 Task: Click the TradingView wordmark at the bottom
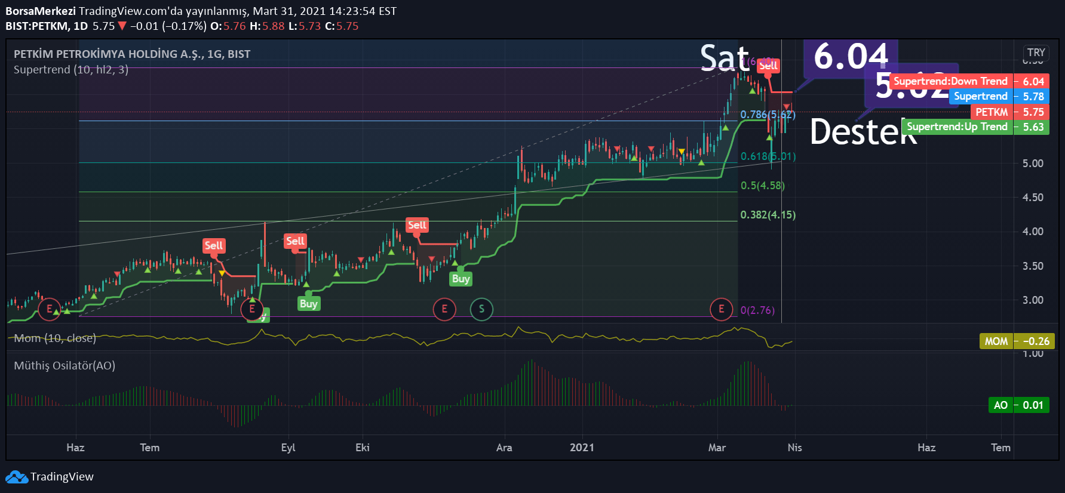pos(62,477)
